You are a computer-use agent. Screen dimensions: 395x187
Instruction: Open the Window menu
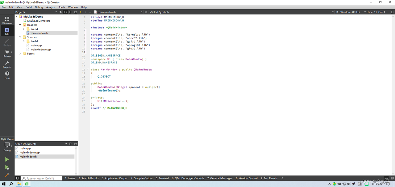click(x=73, y=7)
